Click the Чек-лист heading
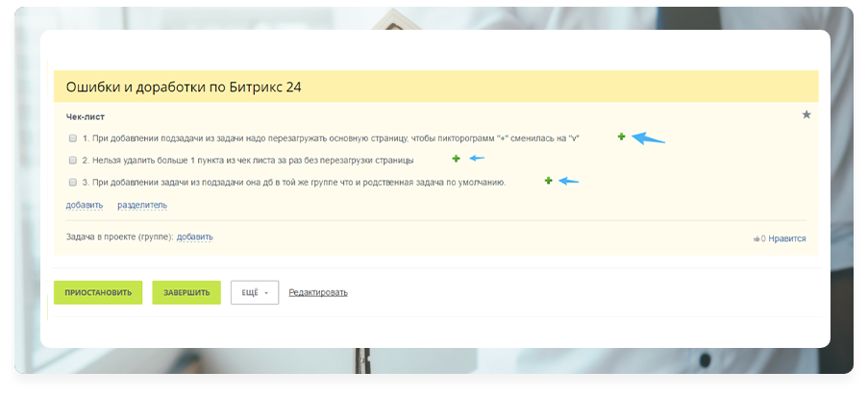 pos(86,117)
